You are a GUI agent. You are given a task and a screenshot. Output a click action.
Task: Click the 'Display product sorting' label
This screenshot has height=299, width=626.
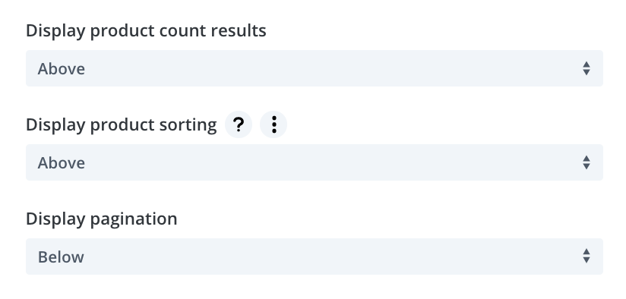(x=122, y=124)
